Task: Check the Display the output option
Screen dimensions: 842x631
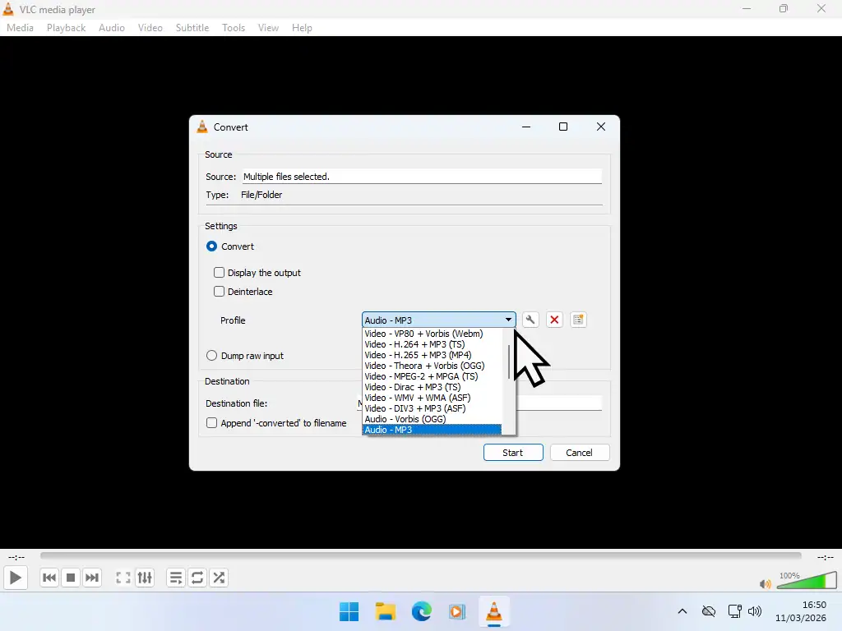Action: [x=219, y=272]
